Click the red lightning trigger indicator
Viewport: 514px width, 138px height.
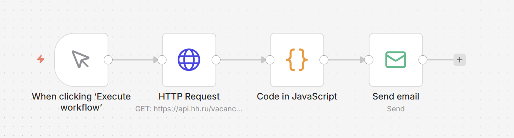(40, 59)
